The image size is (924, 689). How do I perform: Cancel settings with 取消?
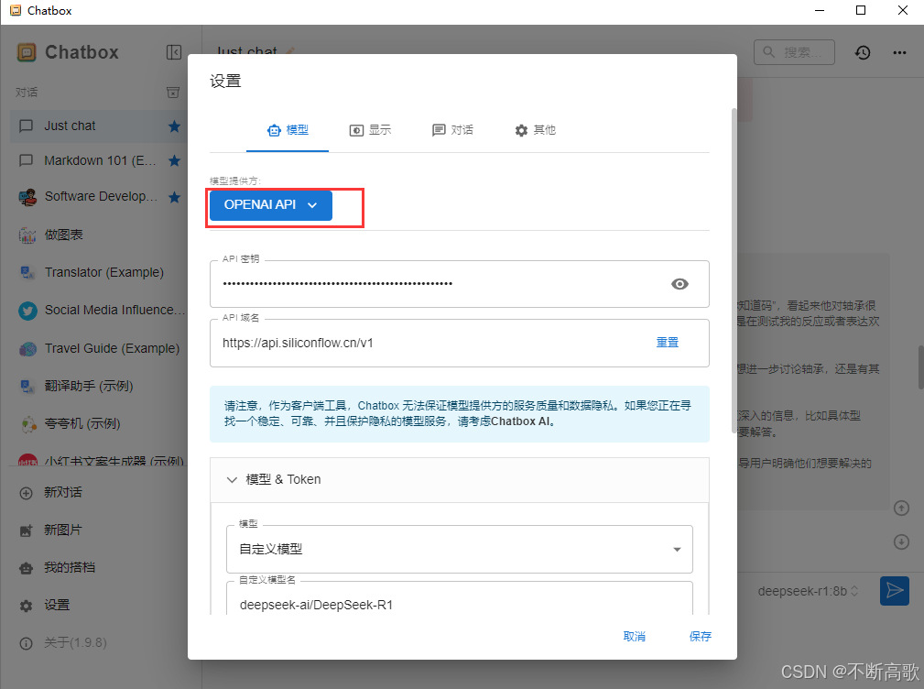(635, 637)
